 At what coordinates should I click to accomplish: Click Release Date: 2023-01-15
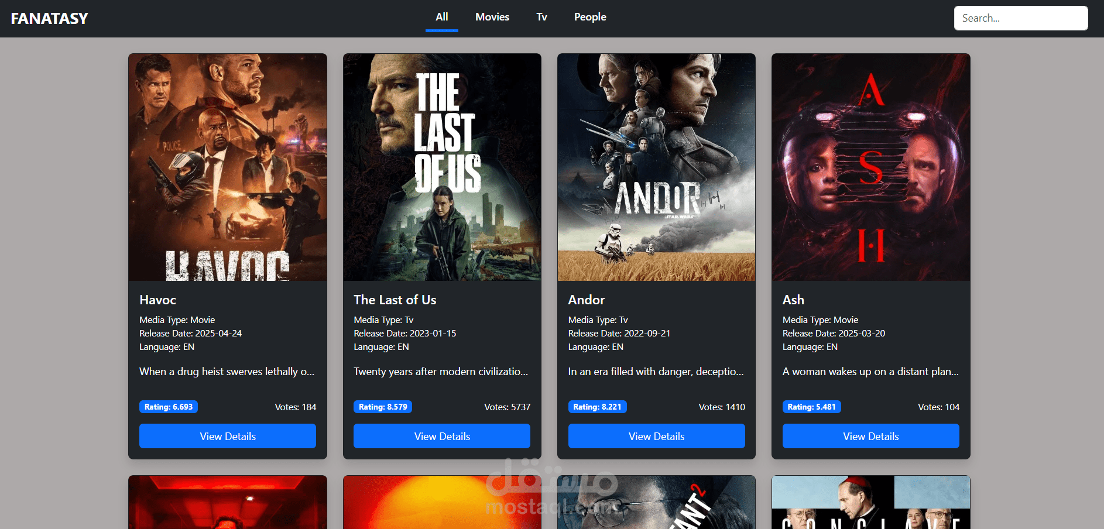coord(405,333)
